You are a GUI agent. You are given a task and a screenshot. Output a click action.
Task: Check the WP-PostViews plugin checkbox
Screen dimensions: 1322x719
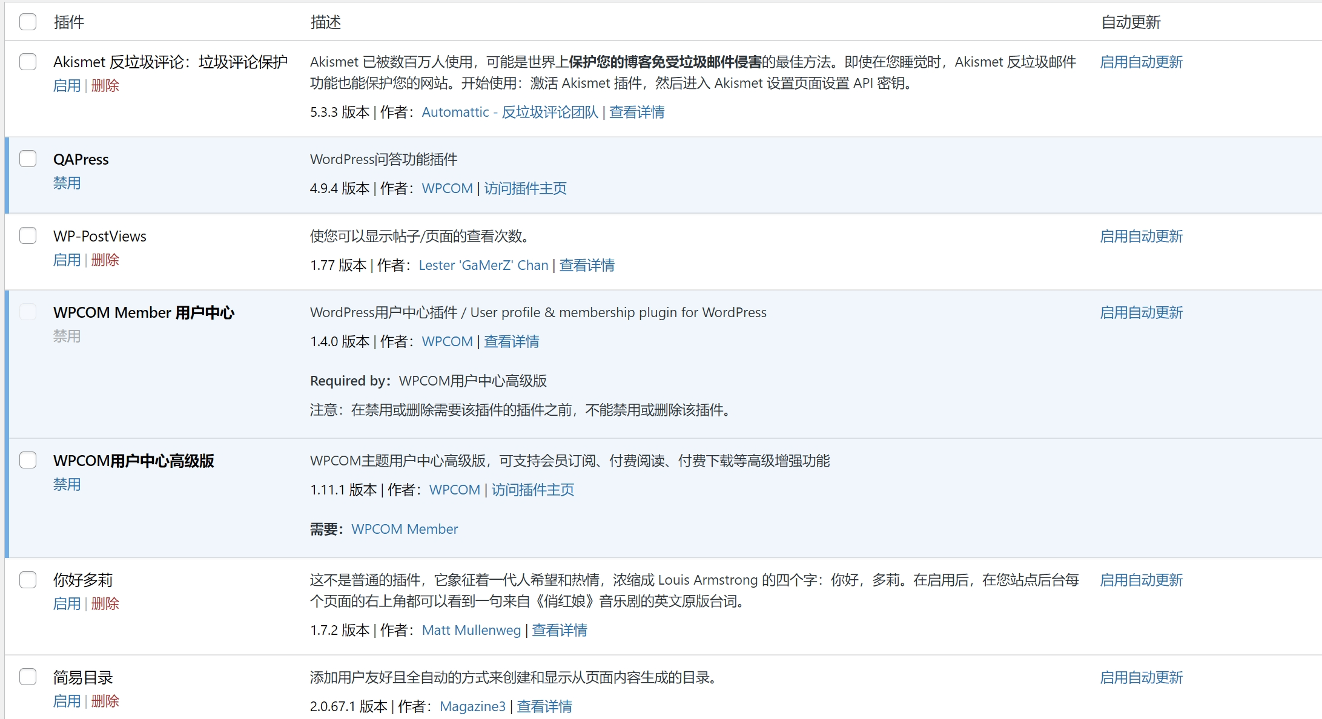[x=28, y=235]
